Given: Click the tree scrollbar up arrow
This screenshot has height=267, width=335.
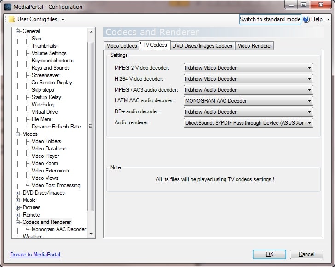Looking at the screenshot, I should pos(91,32).
